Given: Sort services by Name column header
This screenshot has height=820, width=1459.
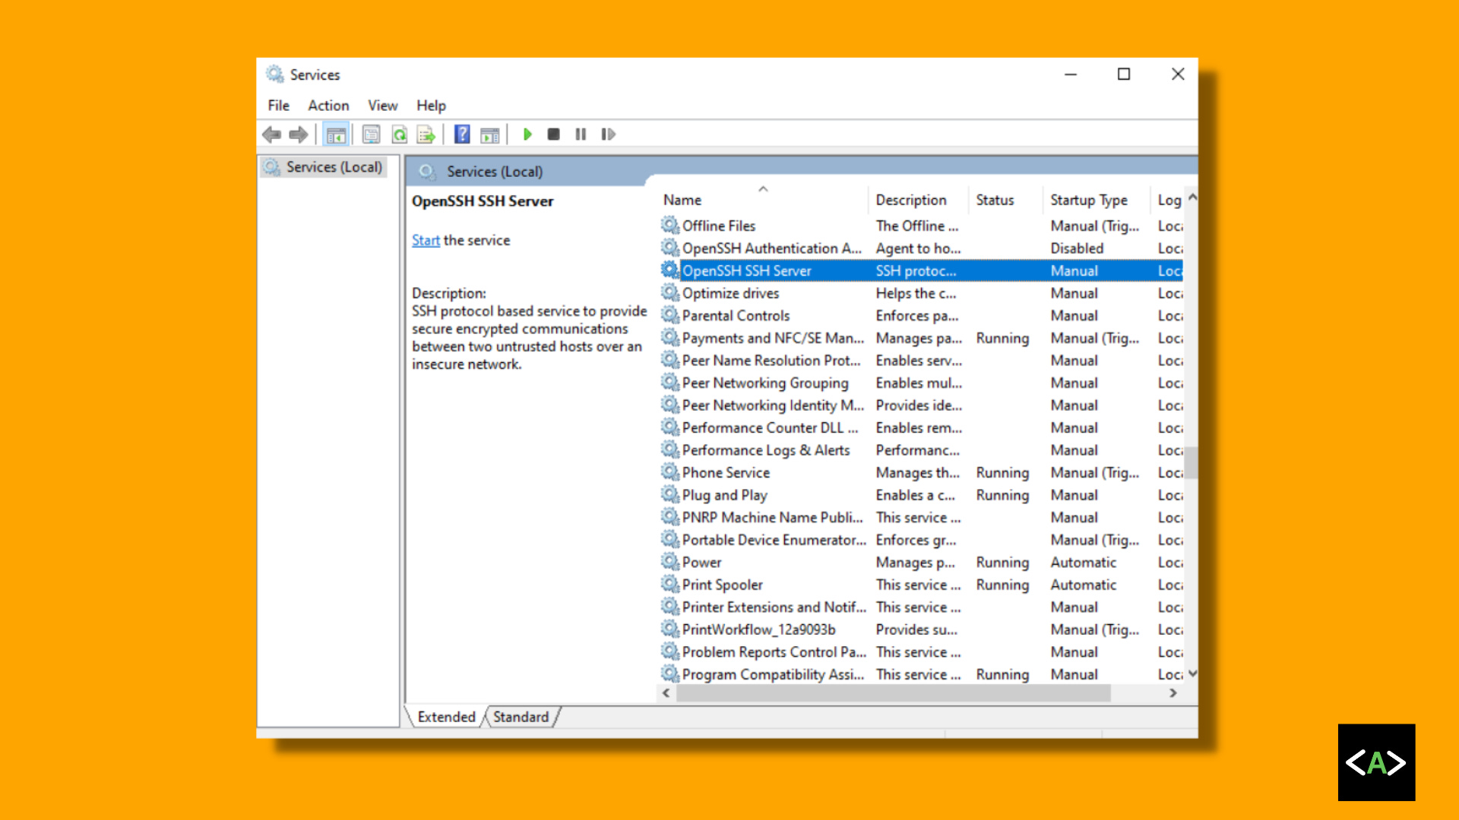Looking at the screenshot, I should point(682,200).
